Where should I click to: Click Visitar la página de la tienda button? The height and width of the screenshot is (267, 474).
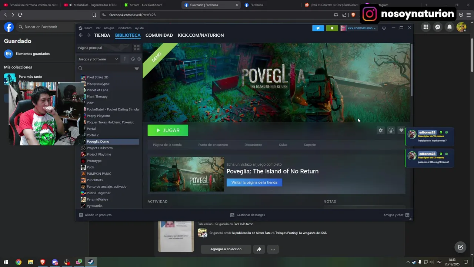click(x=254, y=182)
